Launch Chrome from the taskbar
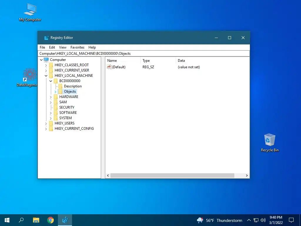This screenshot has width=301, height=226. tap(51, 220)
